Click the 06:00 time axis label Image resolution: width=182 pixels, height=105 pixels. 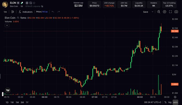click(x=45, y=97)
